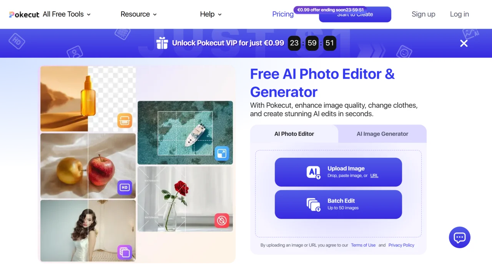Click the woman portrait sample image
This screenshot has width=492, height=277.
[88, 231]
